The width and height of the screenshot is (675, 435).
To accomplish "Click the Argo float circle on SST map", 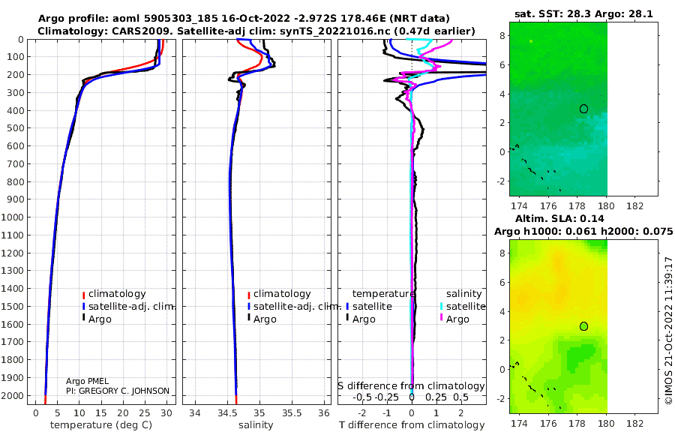I will (x=583, y=109).
